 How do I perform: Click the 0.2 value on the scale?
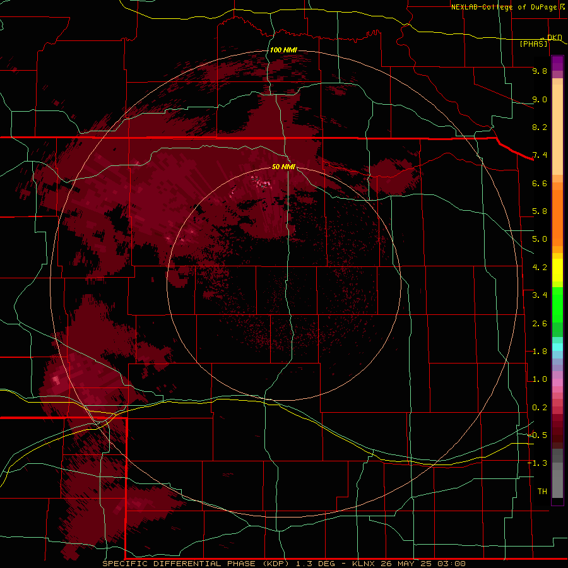click(540, 408)
